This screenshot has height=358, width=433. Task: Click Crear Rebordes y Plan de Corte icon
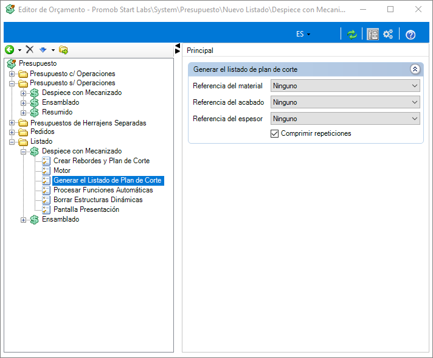[x=46, y=161]
